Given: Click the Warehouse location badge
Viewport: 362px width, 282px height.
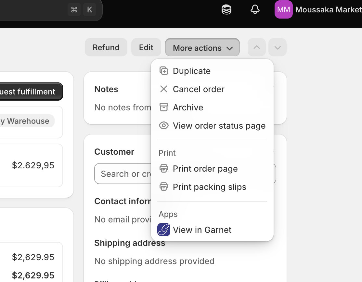Looking at the screenshot, I should [x=27, y=121].
